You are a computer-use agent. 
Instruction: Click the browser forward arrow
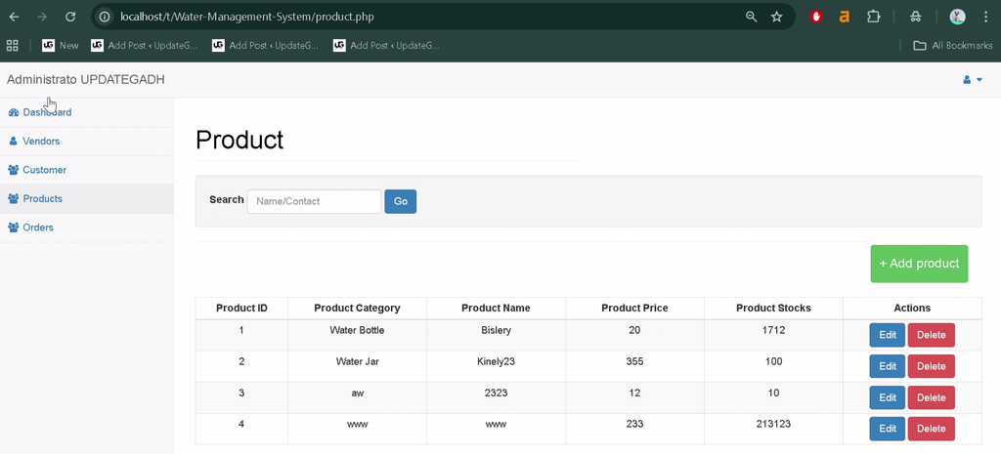coord(42,18)
